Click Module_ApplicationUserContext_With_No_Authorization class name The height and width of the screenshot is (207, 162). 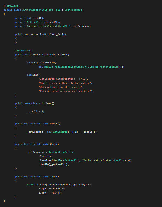81,67
